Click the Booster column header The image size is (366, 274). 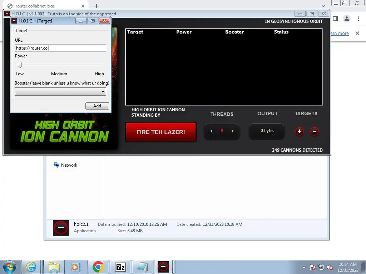pos(234,32)
